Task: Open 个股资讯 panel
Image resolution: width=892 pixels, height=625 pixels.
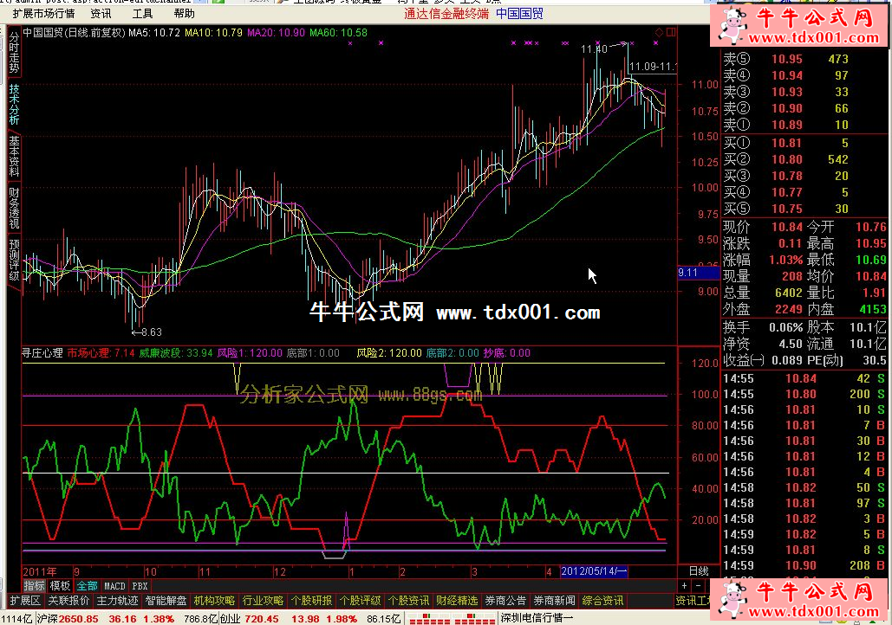Action: [408, 601]
